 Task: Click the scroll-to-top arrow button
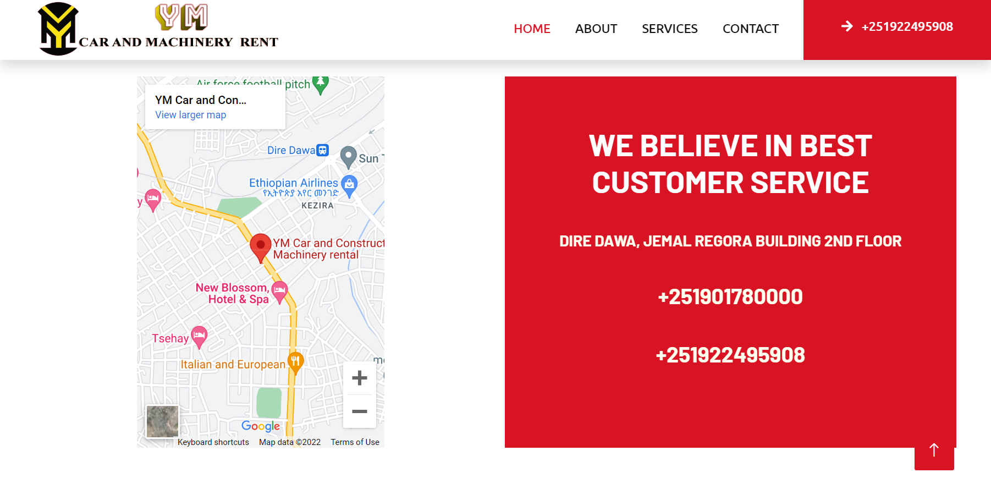tap(934, 450)
